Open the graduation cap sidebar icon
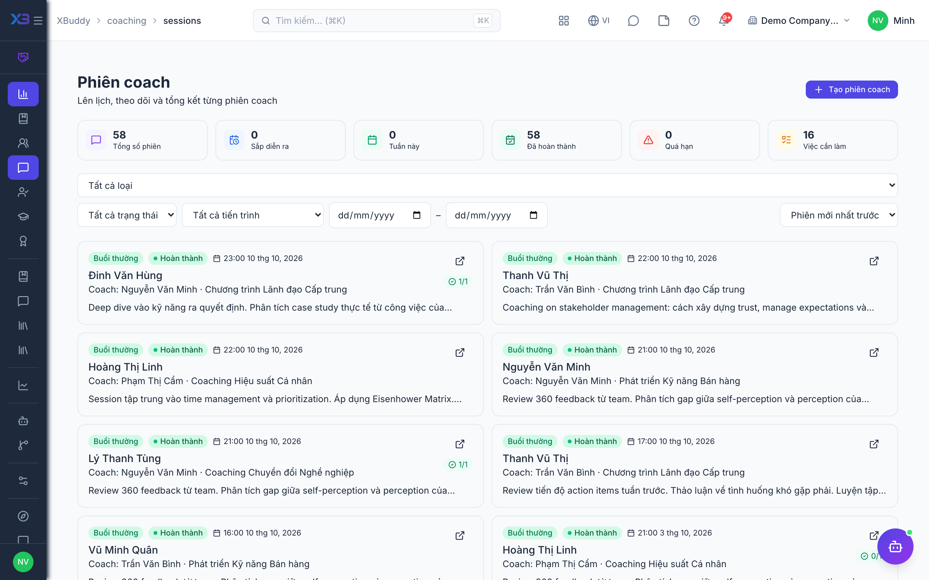Image resolution: width=929 pixels, height=580 pixels. click(23, 216)
